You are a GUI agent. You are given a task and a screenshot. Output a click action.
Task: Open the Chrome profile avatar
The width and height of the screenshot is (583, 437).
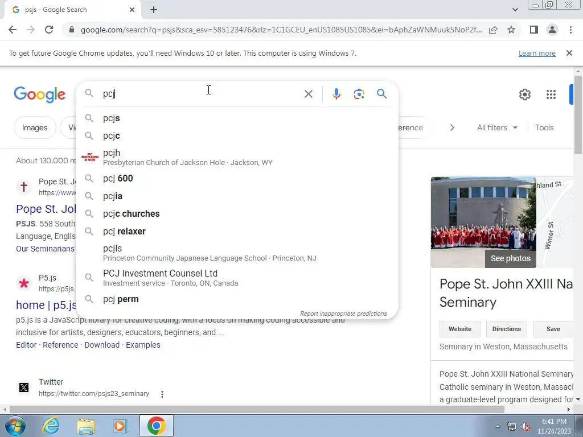[552, 30]
